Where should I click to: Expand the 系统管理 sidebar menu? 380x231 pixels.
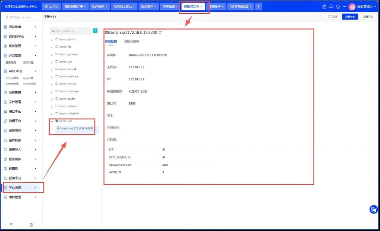point(21,46)
